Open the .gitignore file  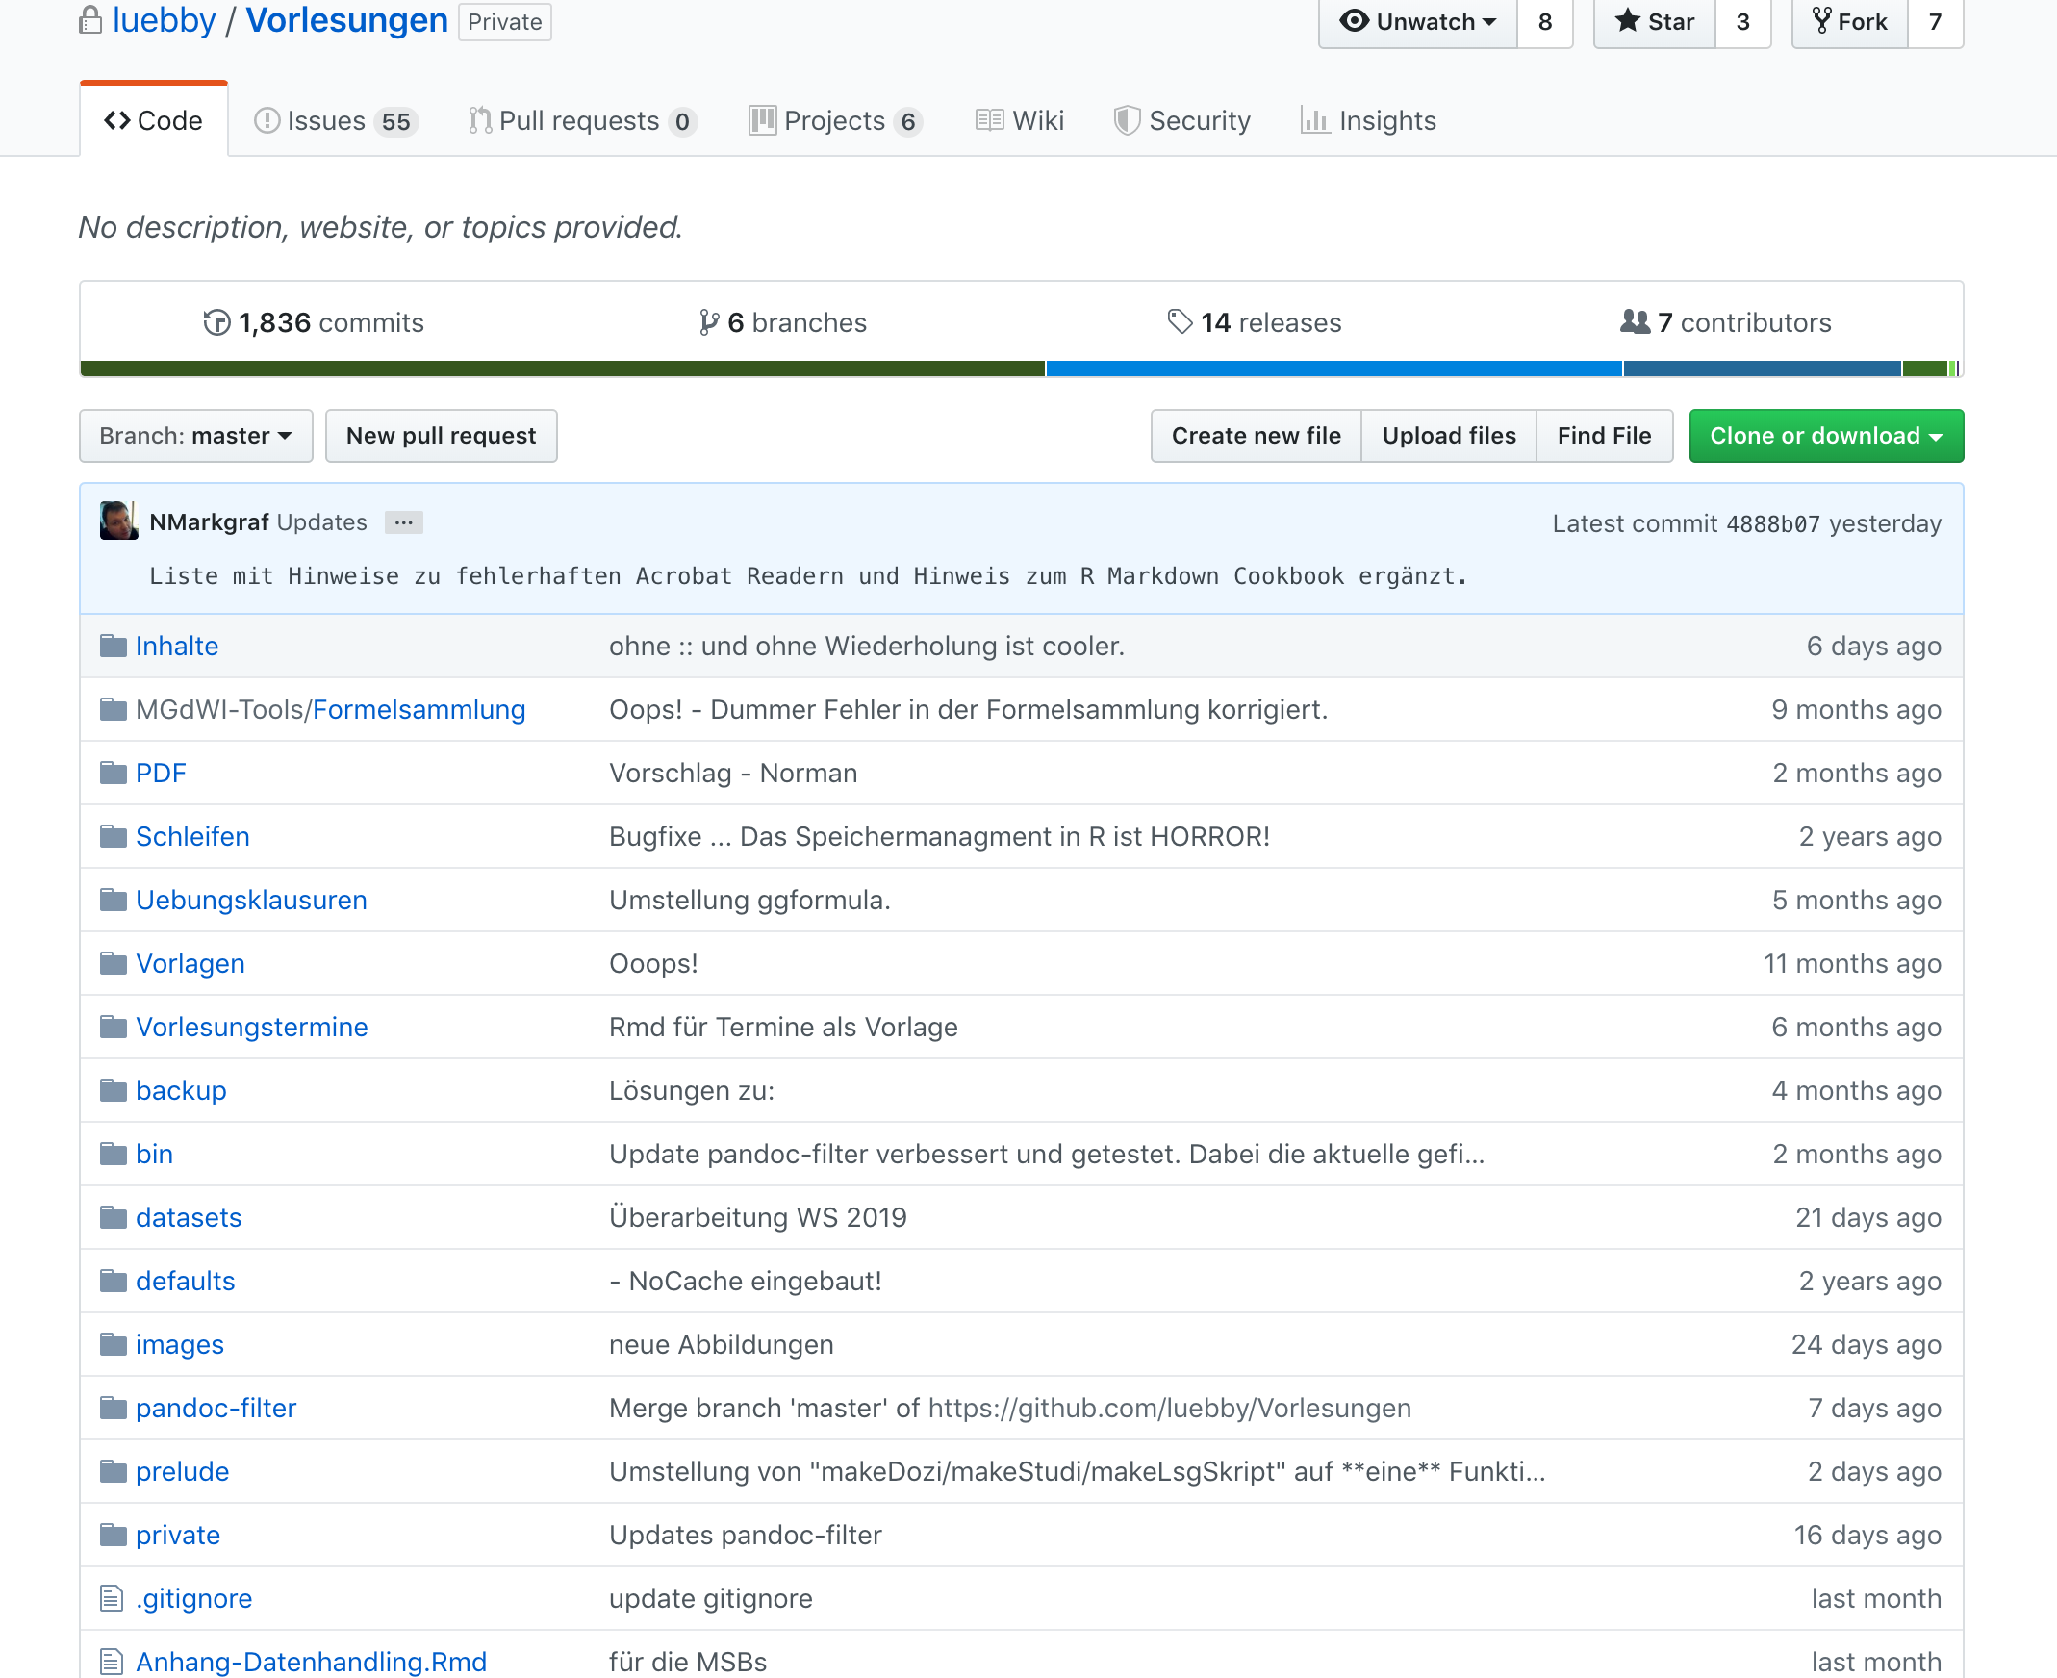pyautogui.click(x=193, y=1599)
